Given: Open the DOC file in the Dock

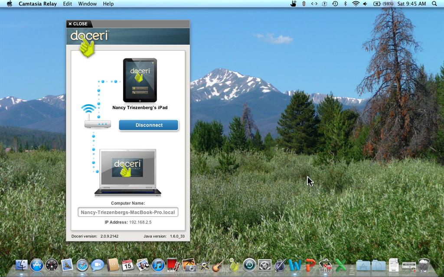Looking at the screenshot, I should click(x=394, y=265).
